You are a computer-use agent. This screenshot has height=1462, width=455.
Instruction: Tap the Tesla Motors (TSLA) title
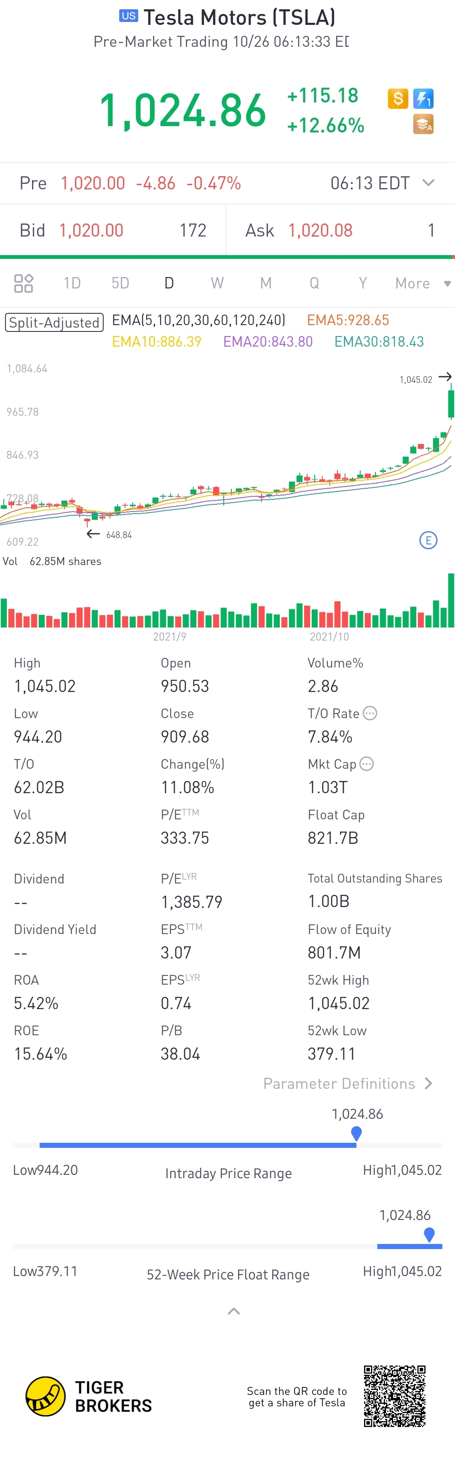click(x=239, y=18)
